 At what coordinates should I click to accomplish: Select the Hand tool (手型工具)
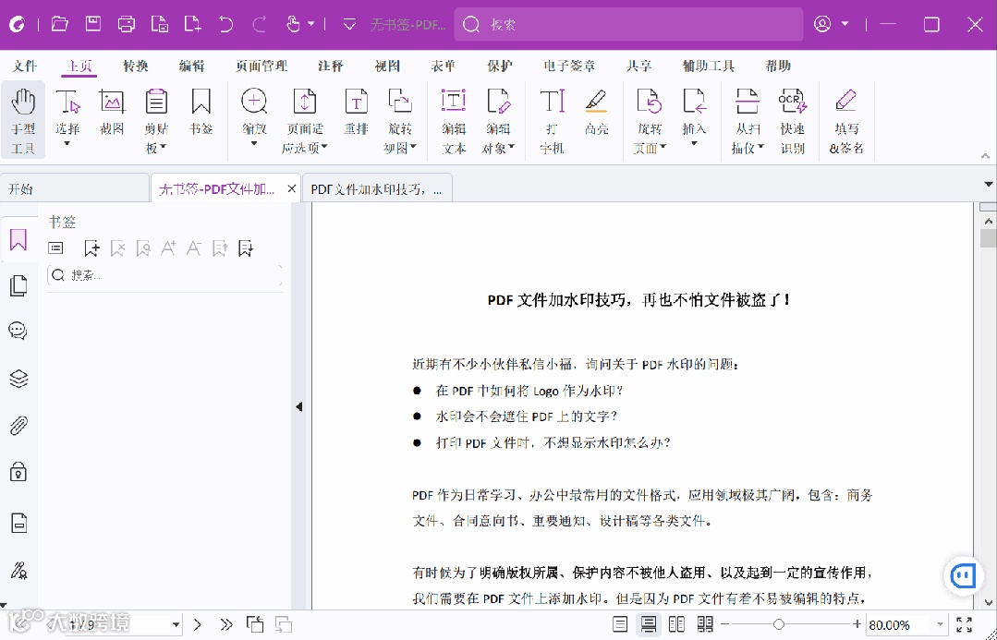[23, 120]
